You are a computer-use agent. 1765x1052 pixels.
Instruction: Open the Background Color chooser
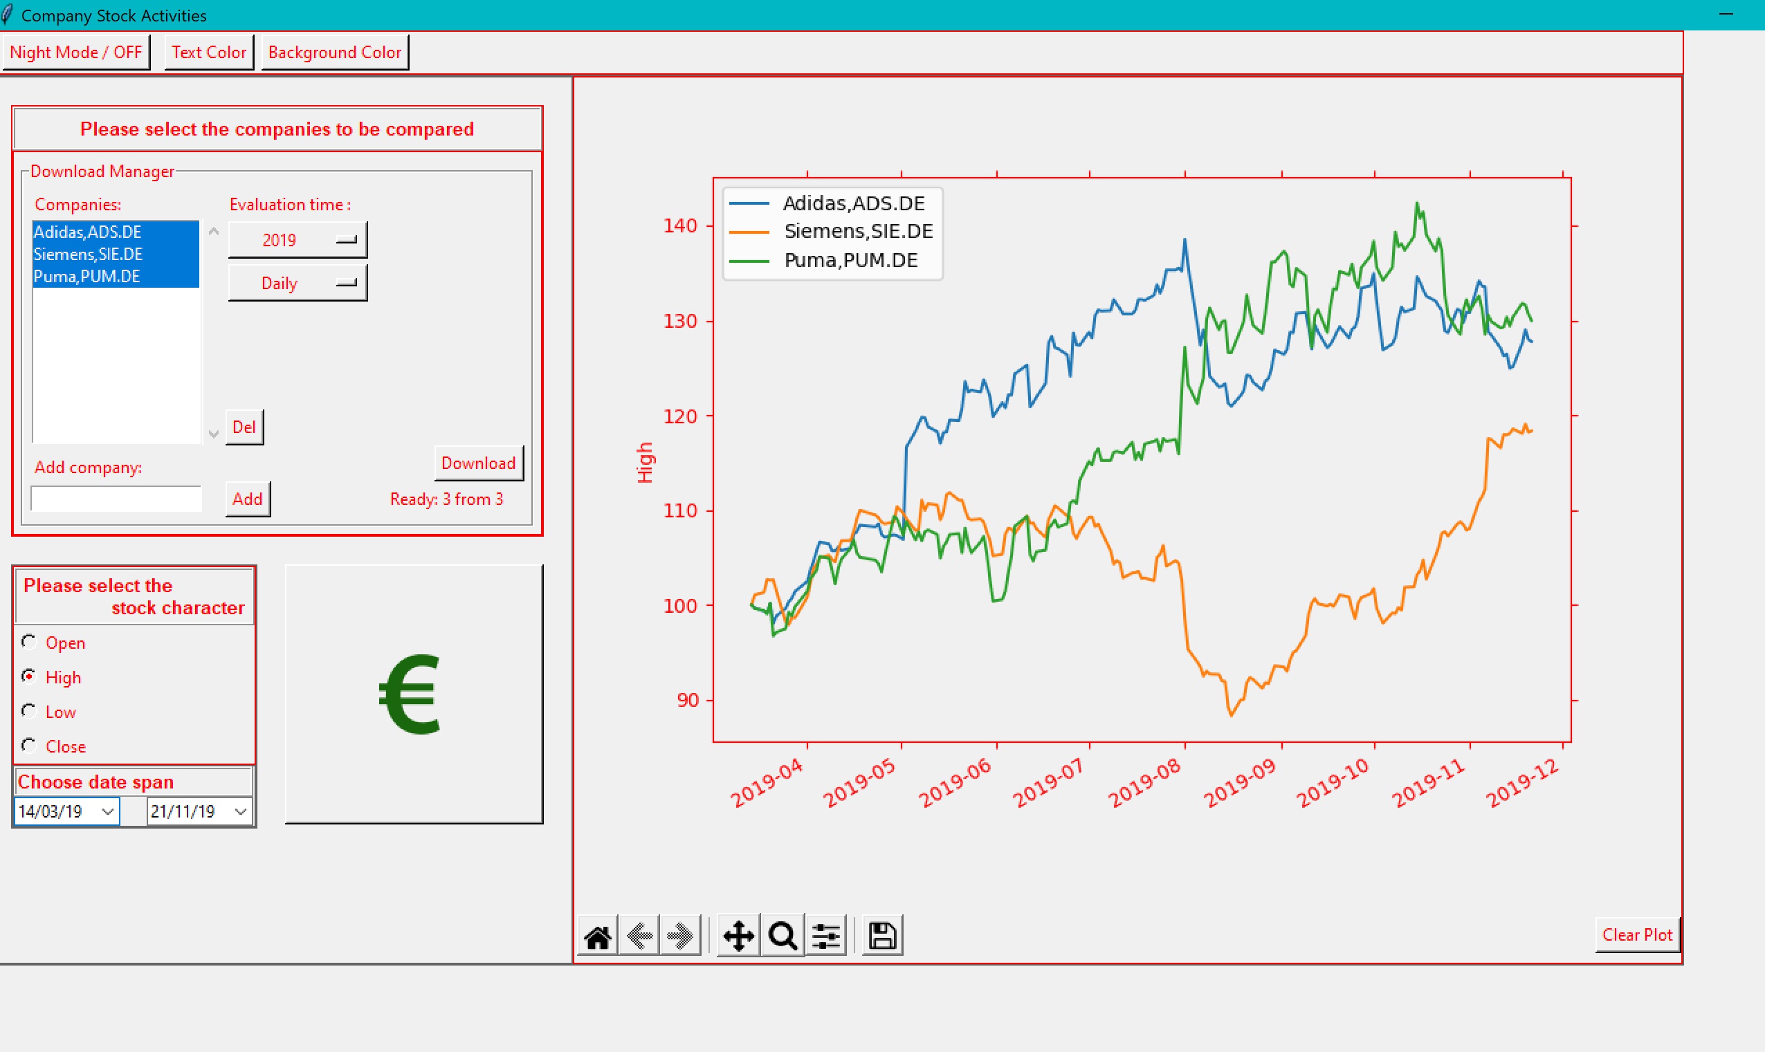click(335, 53)
